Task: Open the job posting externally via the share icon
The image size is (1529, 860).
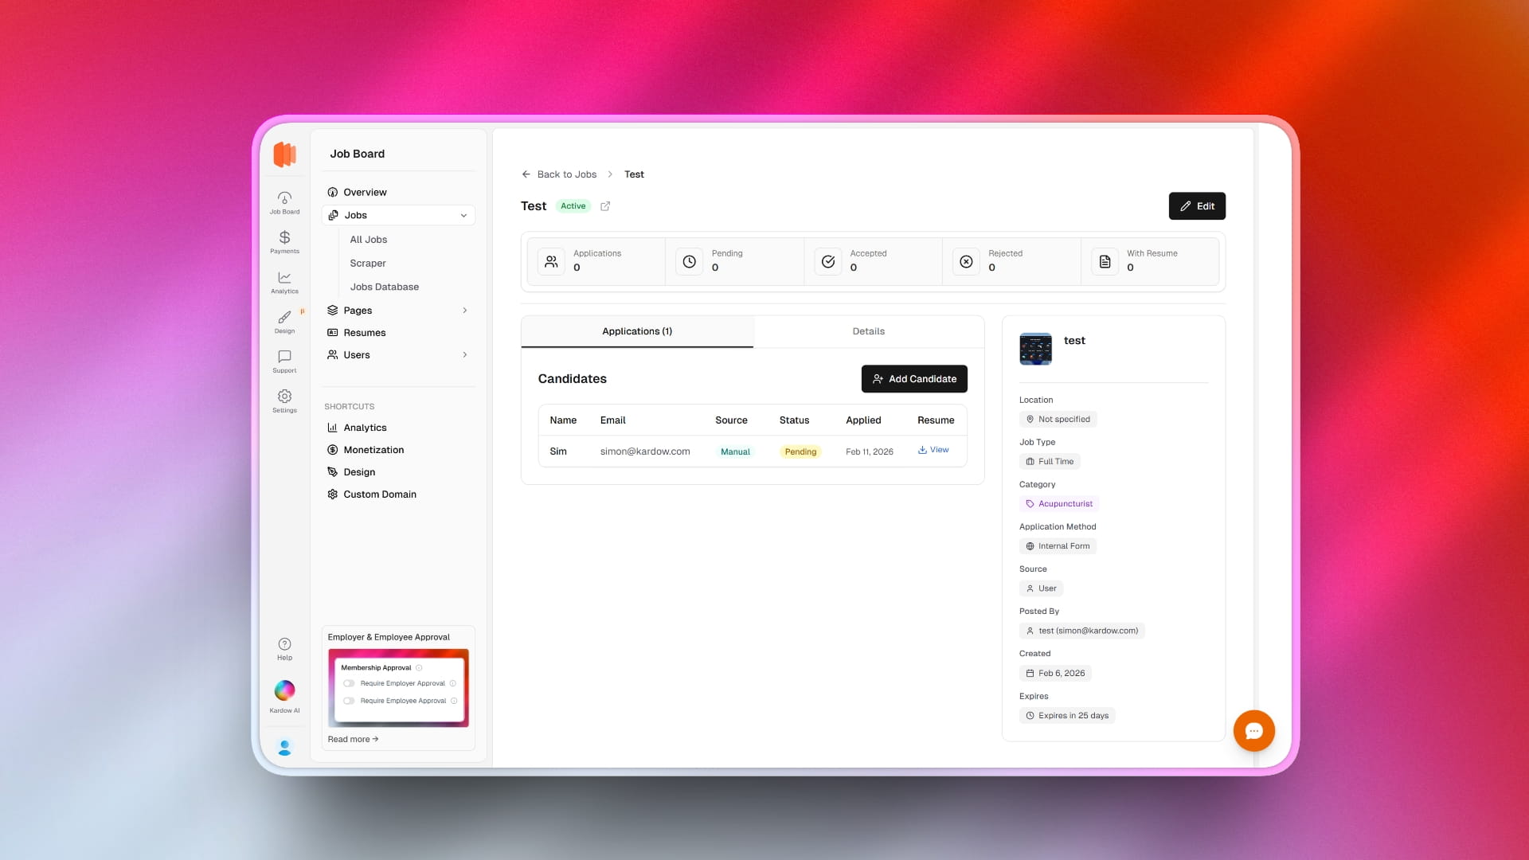Action: point(605,206)
